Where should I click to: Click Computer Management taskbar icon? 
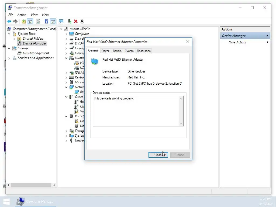coord(20,202)
